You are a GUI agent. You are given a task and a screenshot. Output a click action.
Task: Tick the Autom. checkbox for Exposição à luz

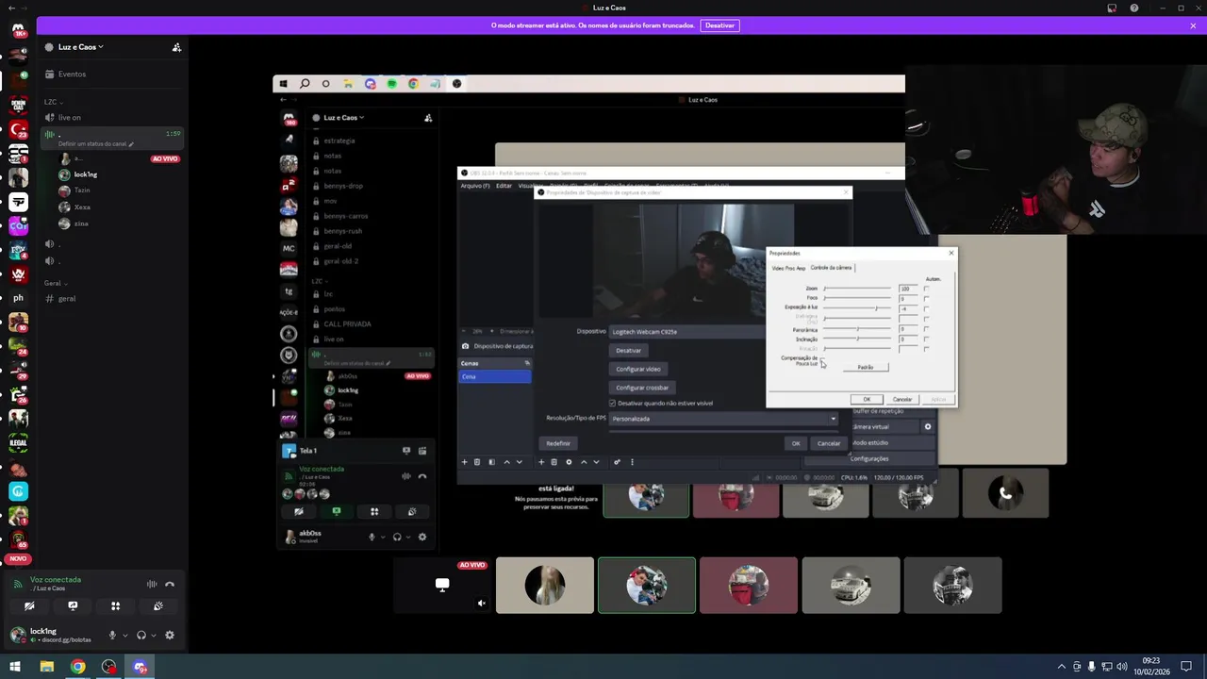coord(926,308)
